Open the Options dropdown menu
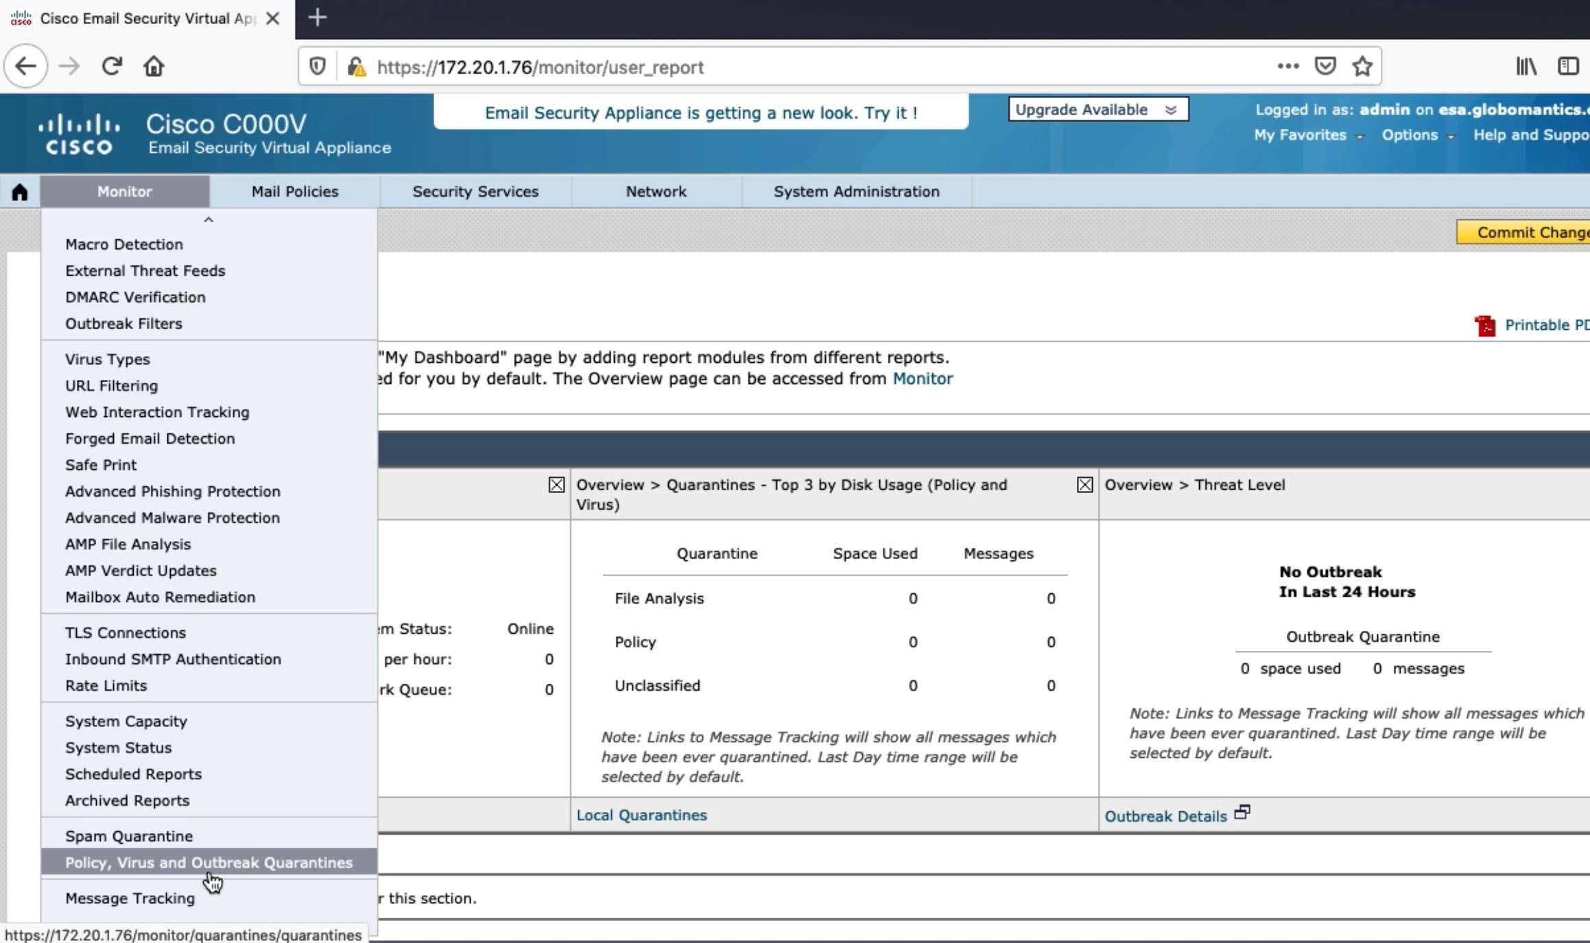The image size is (1590, 943). click(x=1417, y=135)
